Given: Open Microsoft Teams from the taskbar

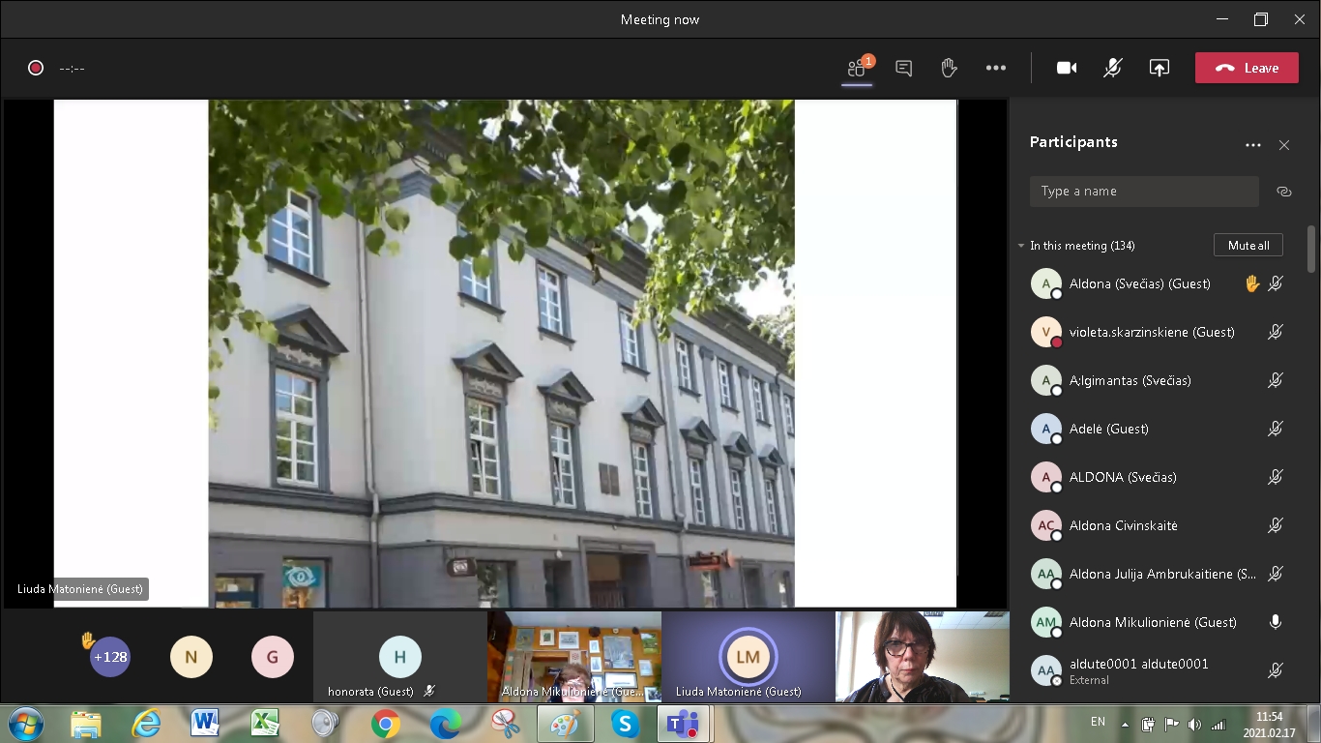Looking at the screenshot, I should 684,723.
